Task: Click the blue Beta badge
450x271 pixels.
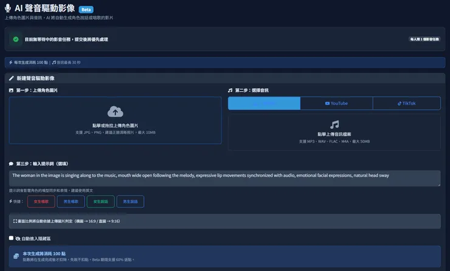Action: tap(86, 10)
